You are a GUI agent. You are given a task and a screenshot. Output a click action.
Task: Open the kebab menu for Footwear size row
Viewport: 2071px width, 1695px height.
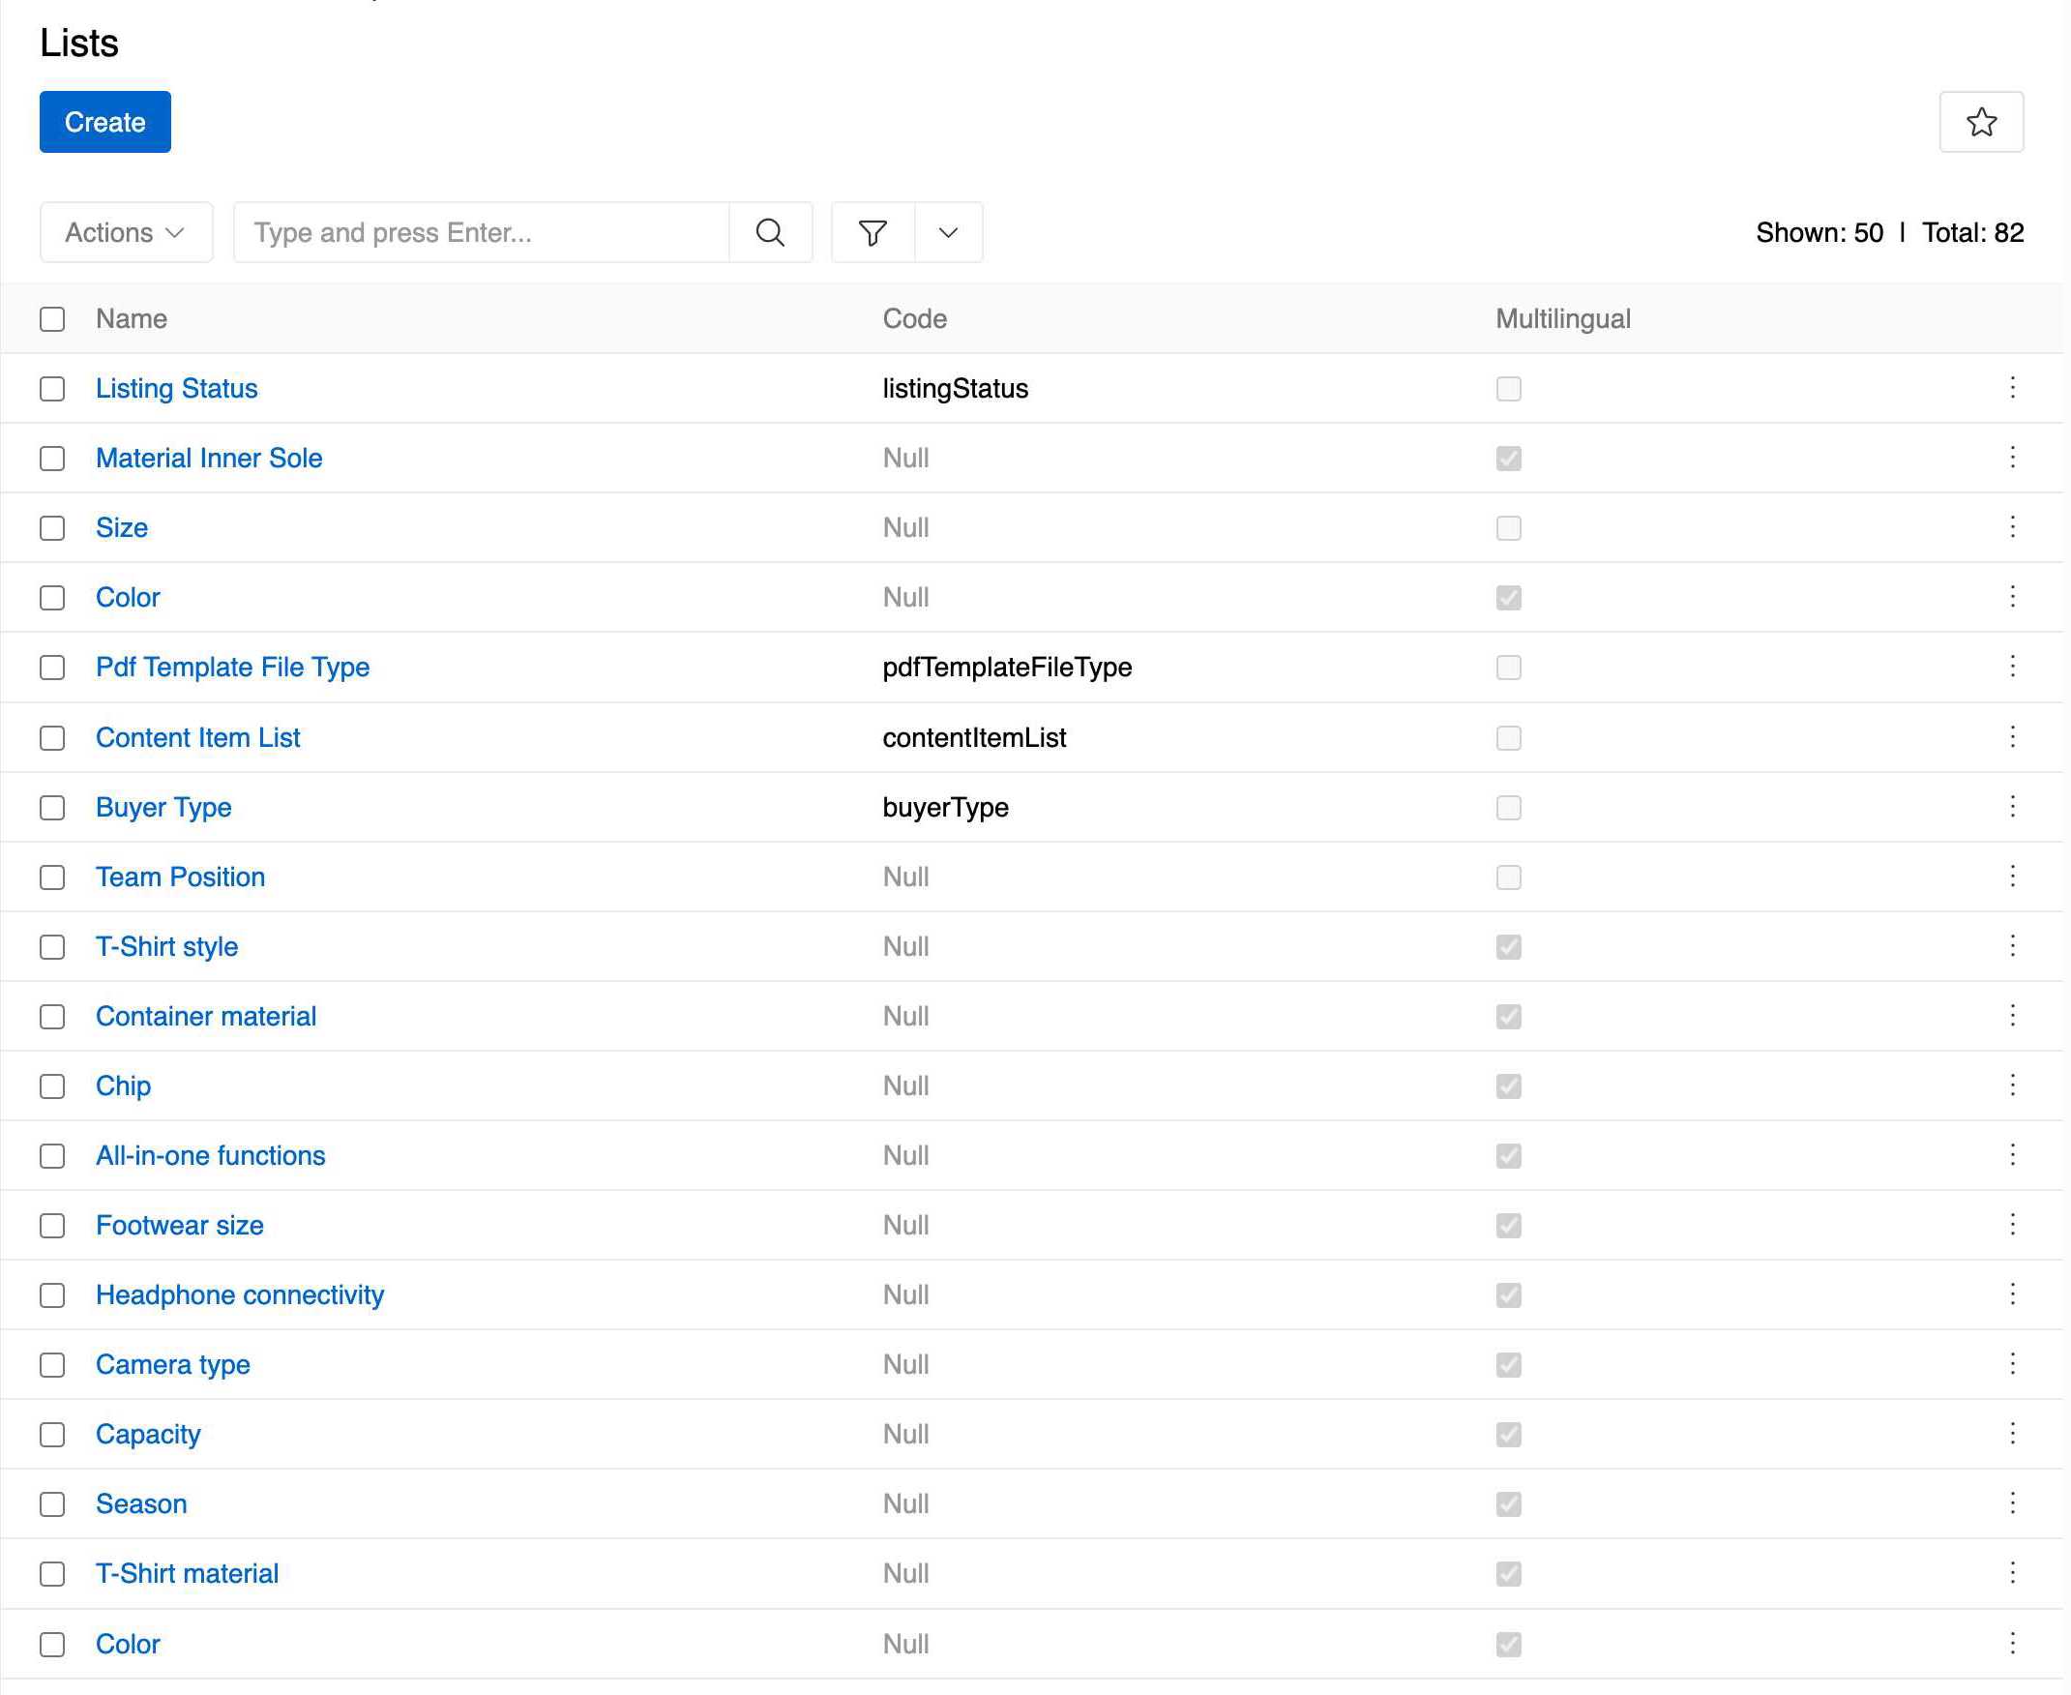point(2012,1226)
